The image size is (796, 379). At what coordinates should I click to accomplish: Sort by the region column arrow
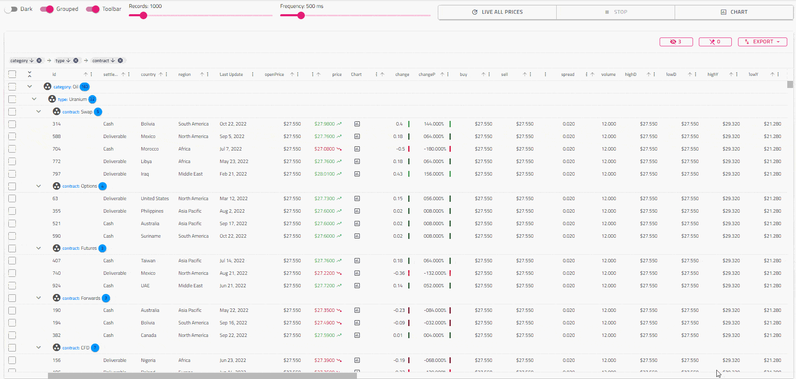pyautogui.click(x=202, y=74)
